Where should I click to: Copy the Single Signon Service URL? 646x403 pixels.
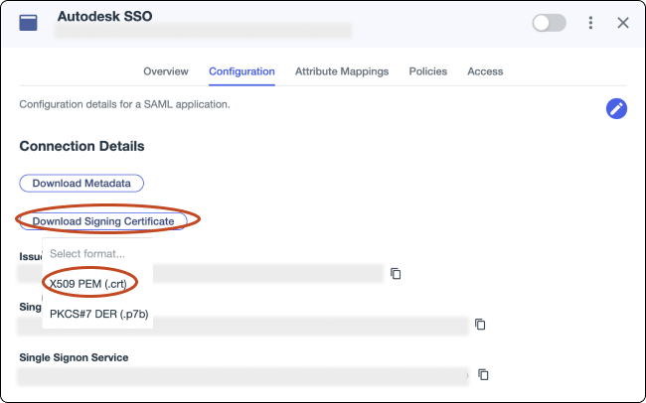tap(482, 375)
